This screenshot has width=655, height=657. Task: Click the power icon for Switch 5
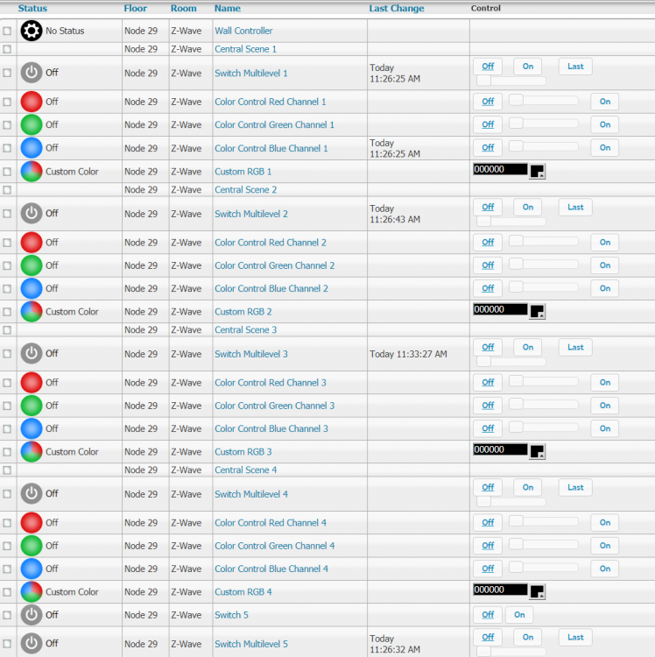click(32, 615)
